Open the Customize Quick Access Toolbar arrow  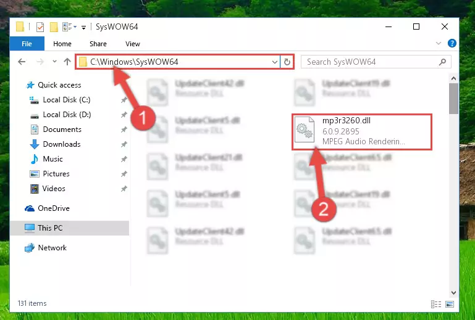pyautogui.click(x=83, y=28)
